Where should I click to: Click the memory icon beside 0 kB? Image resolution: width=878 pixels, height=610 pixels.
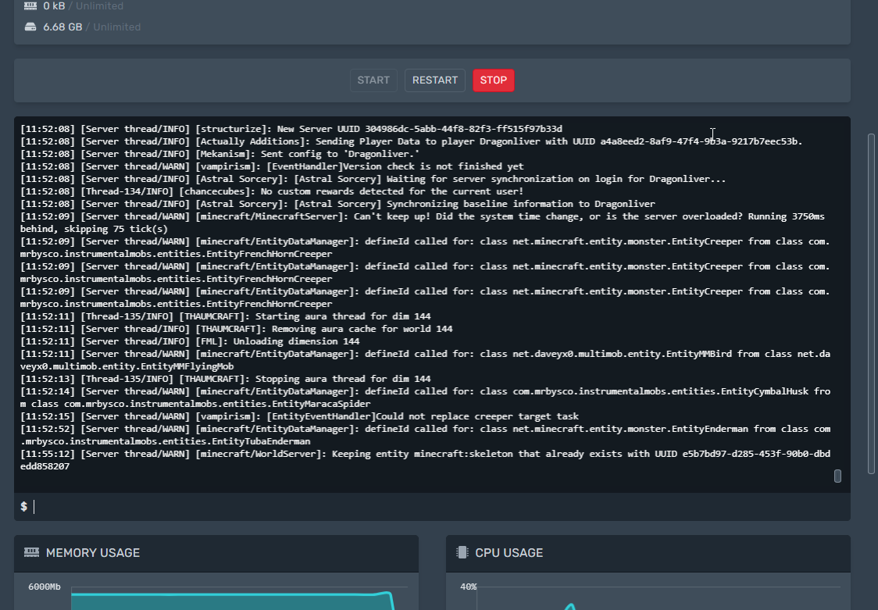tap(30, 5)
